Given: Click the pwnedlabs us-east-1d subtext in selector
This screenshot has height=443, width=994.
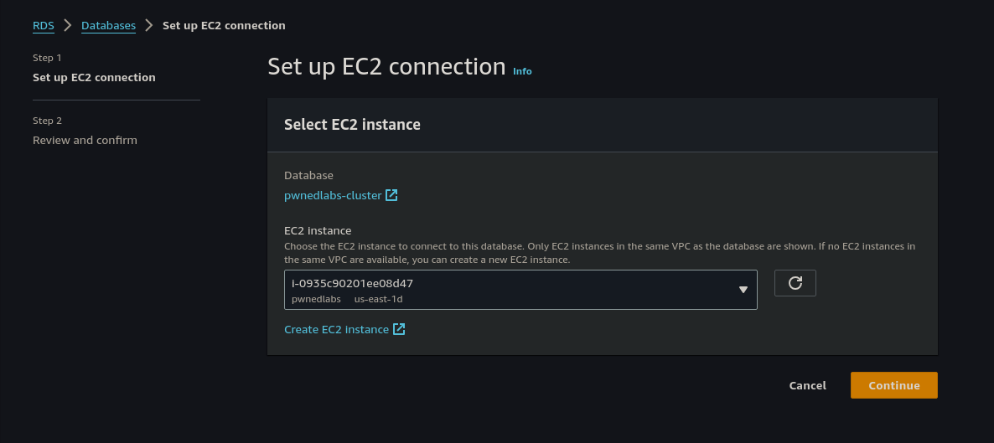Looking at the screenshot, I should (x=353, y=299).
